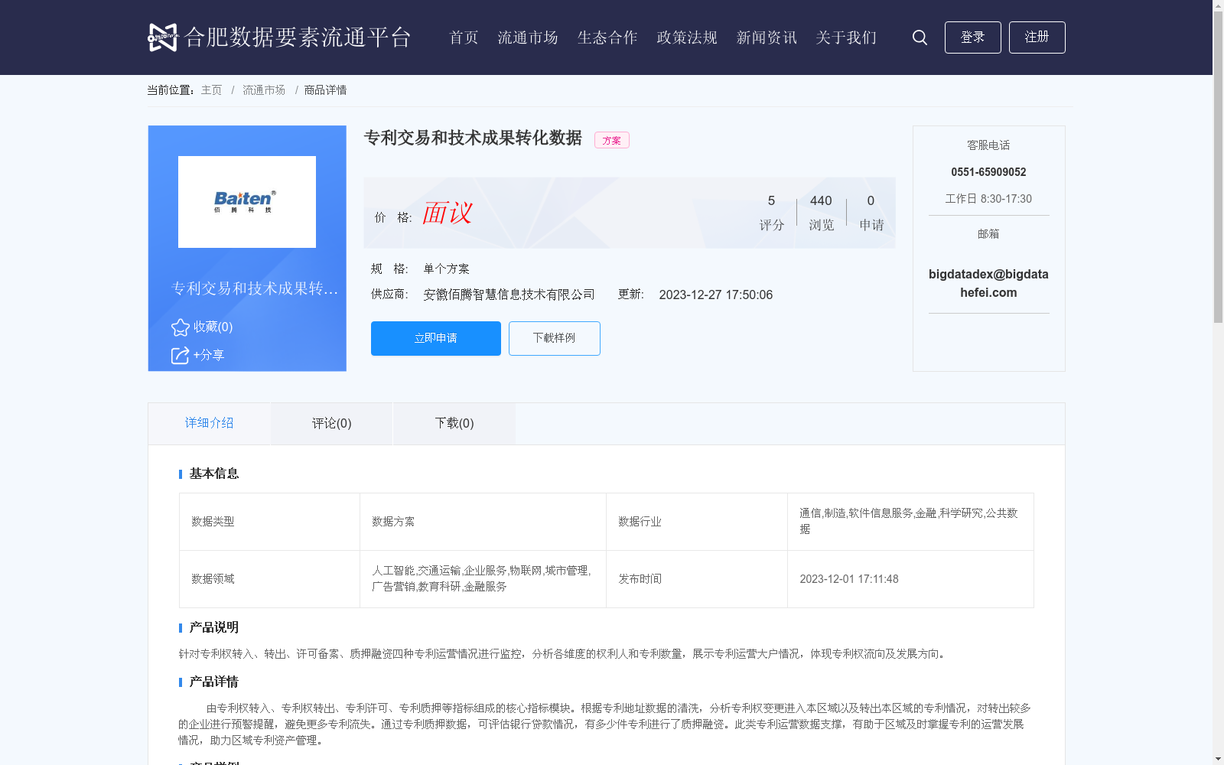Click the 注册 register button

(1037, 37)
